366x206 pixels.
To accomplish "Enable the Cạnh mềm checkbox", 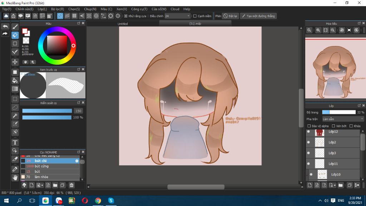I will pyautogui.click(x=195, y=16).
